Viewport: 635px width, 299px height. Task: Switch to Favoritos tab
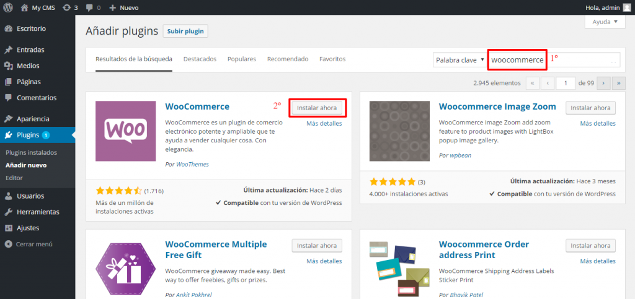coord(332,59)
